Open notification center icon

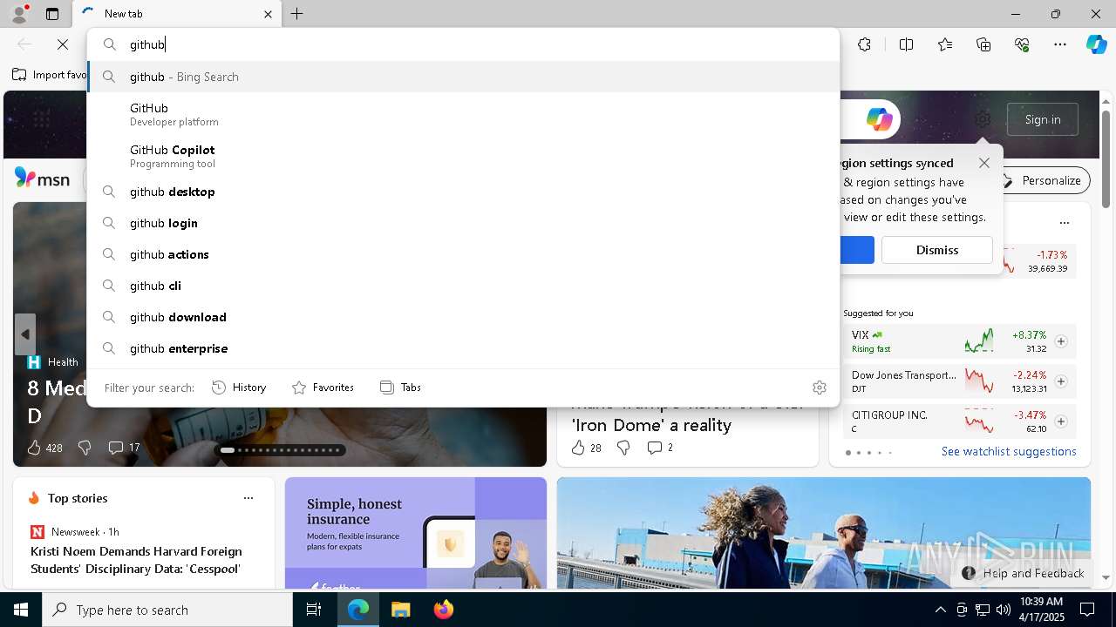coord(1087,610)
